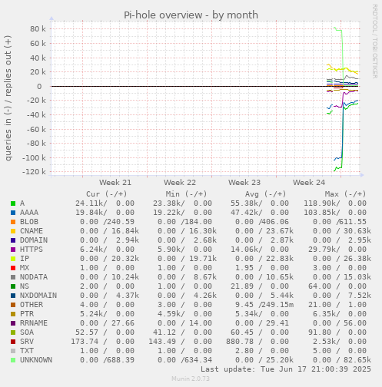The width and height of the screenshot is (382, 387).
Task: Click the Avg (-/+) column header
Action: pos(266,194)
